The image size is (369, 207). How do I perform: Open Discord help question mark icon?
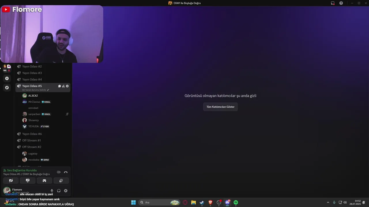tap(341, 3)
